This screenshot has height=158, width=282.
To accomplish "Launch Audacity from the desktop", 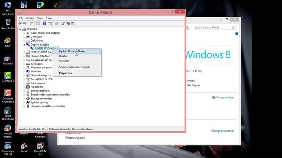I will pyautogui.click(x=8, y=60).
